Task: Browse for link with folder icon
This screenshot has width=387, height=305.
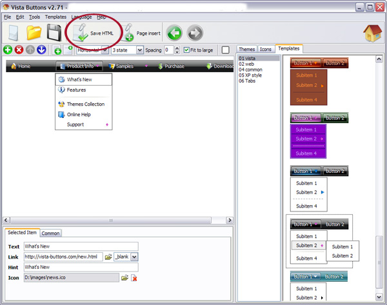Action: [108, 257]
